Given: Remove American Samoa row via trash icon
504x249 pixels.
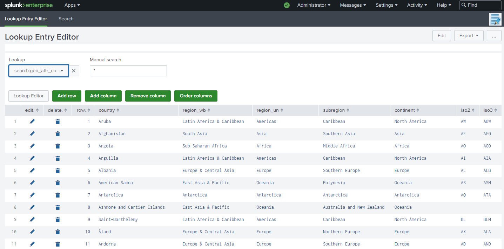Looking at the screenshot, I should [58, 183].
